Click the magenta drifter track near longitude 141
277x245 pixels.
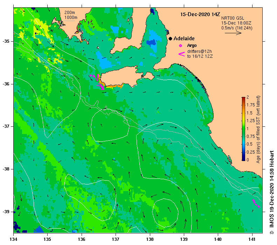click(256, 203)
